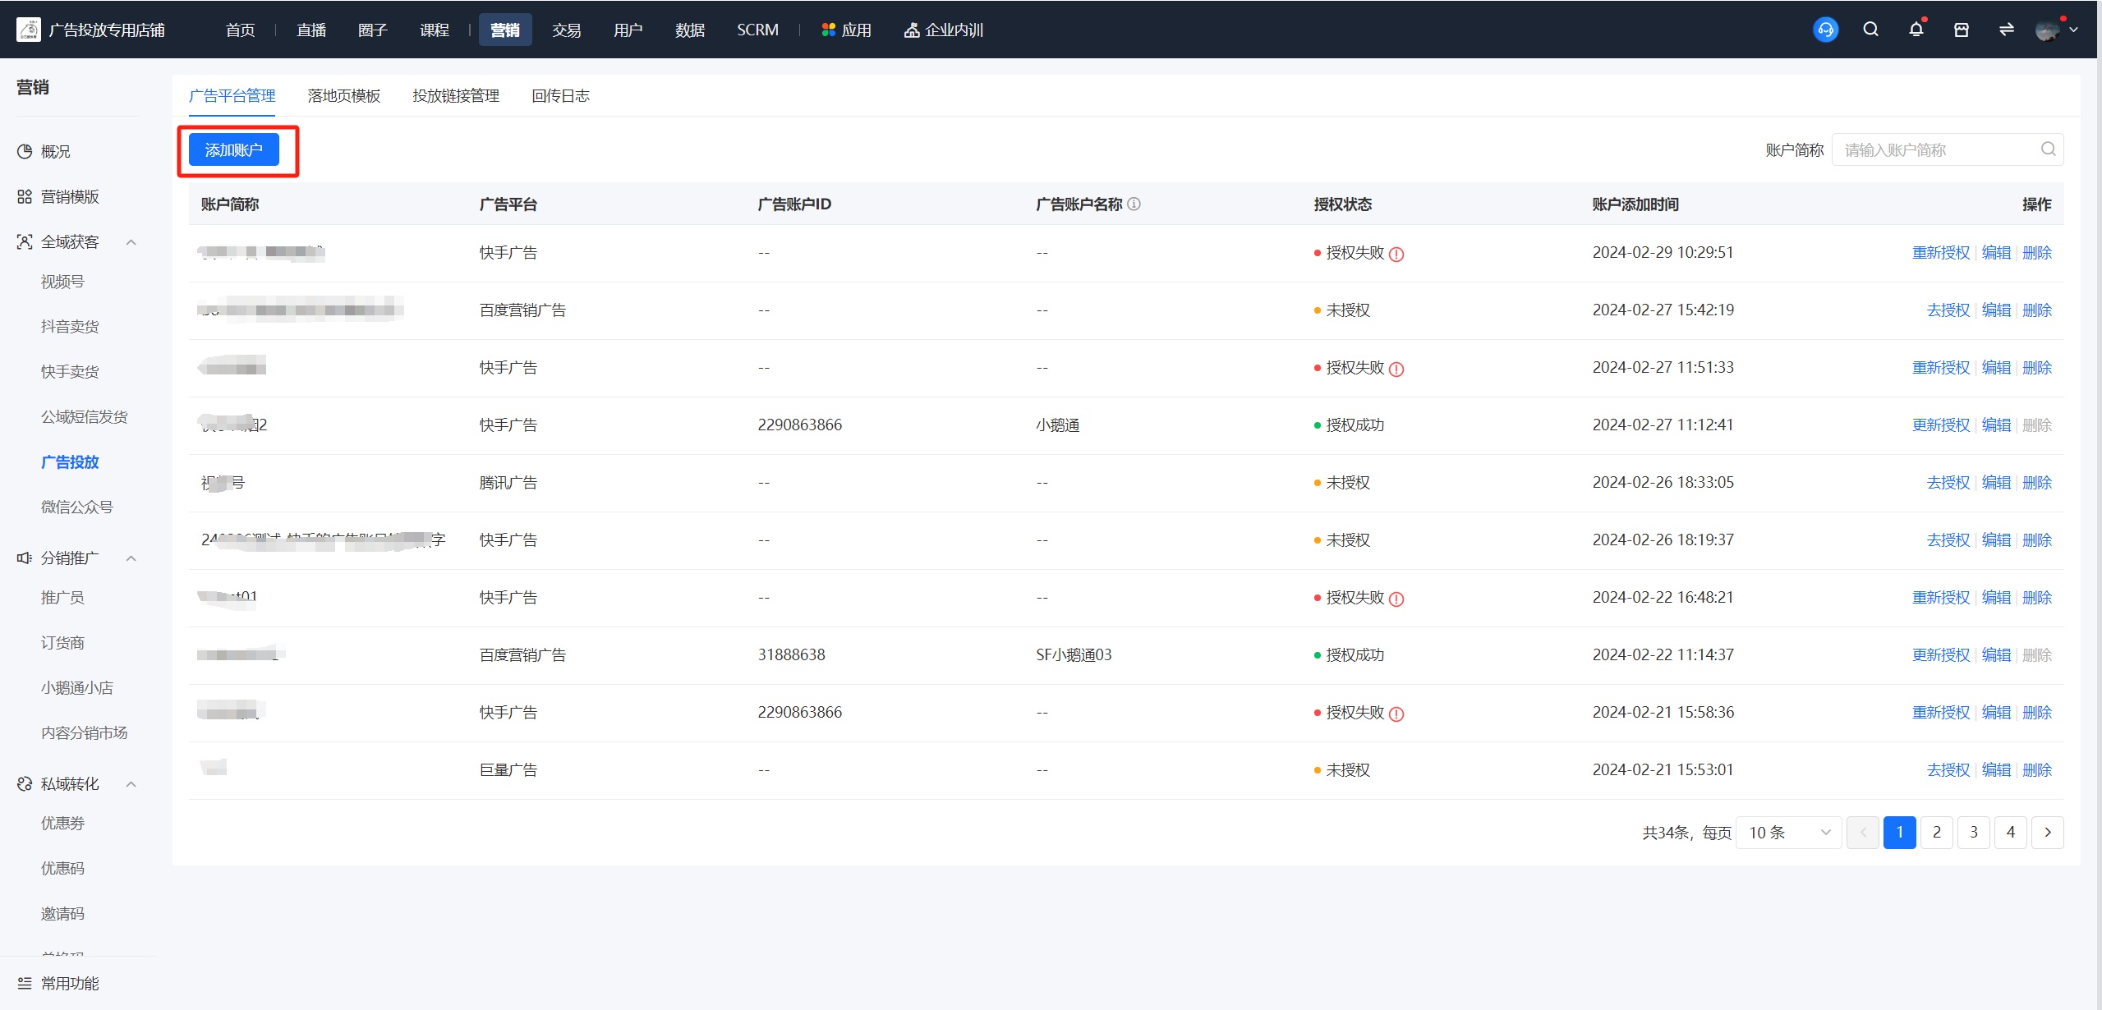Click 编辑 for 2024-02-26 18:33:05 row

(x=1996, y=482)
